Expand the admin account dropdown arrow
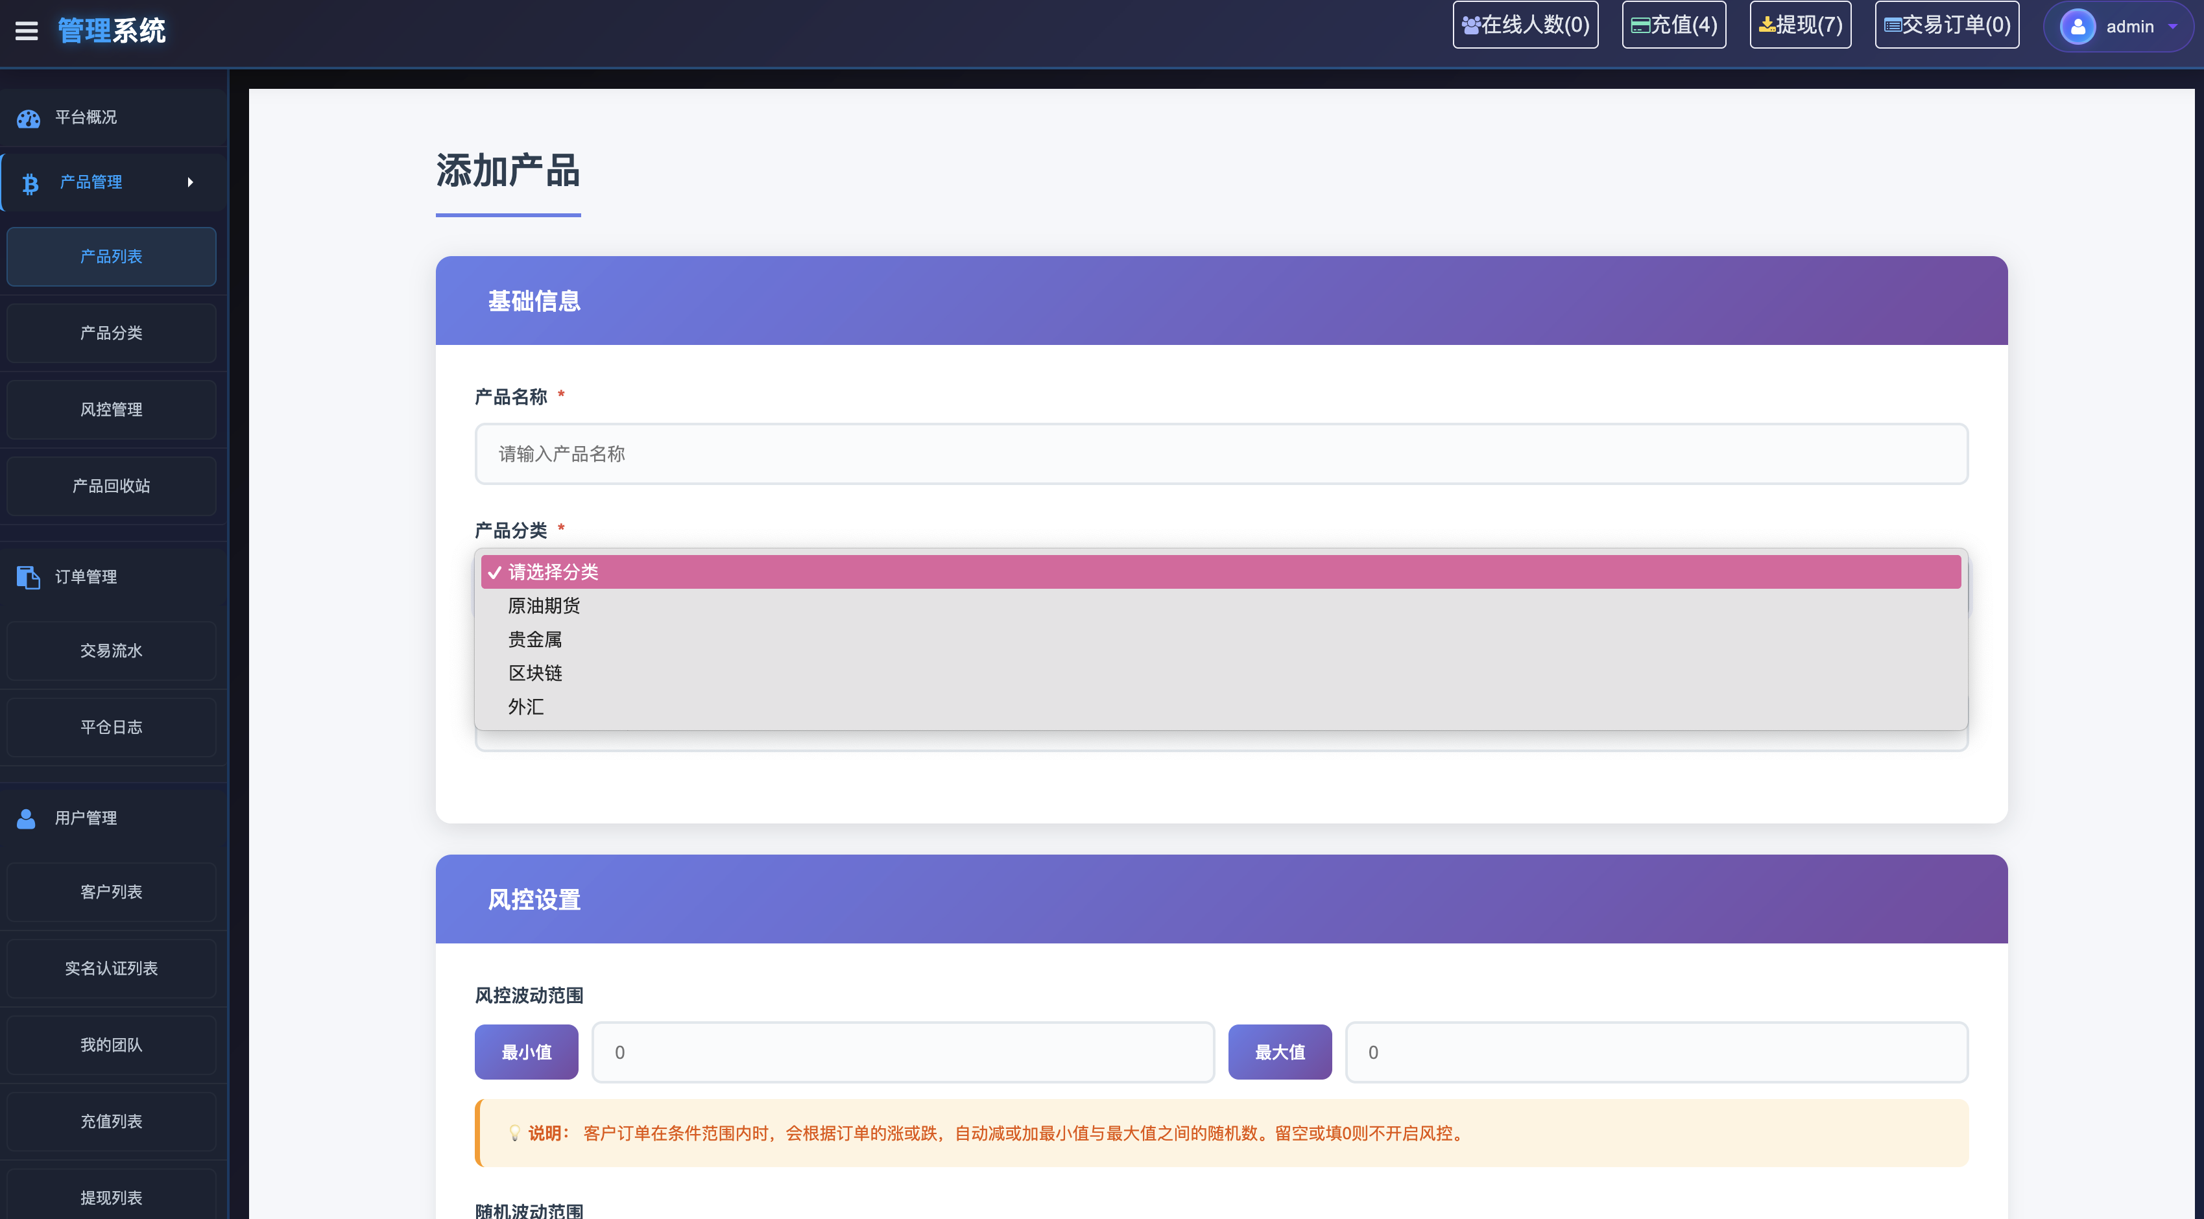 tap(2172, 27)
